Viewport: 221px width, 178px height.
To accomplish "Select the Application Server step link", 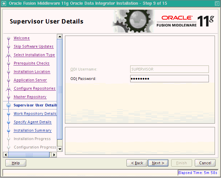I will [x=30, y=80].
